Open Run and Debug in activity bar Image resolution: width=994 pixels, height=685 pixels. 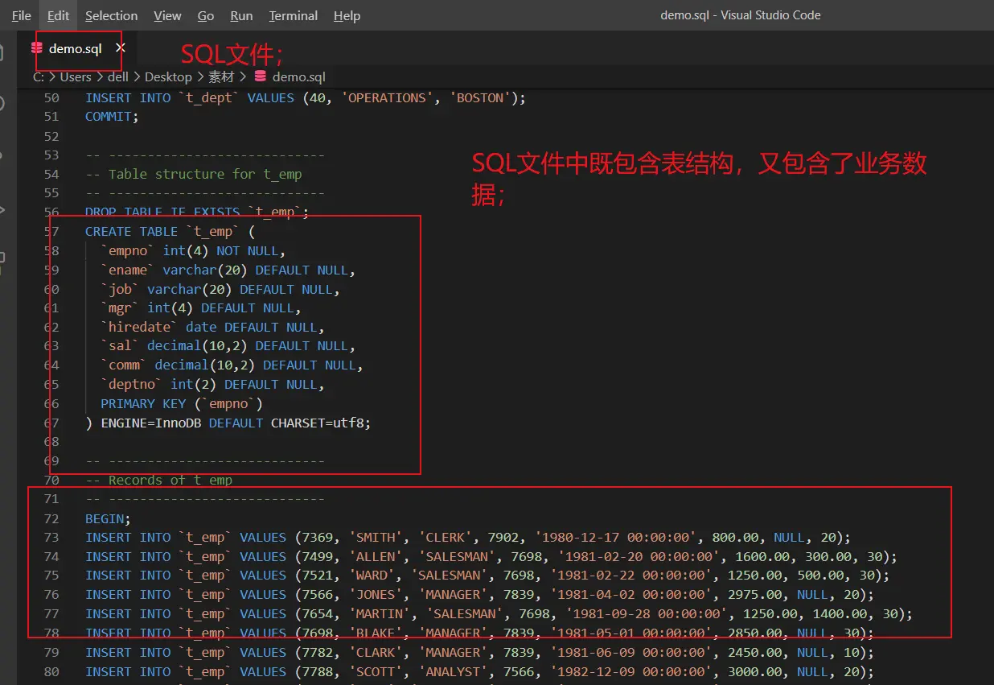[x=3, y=209]
